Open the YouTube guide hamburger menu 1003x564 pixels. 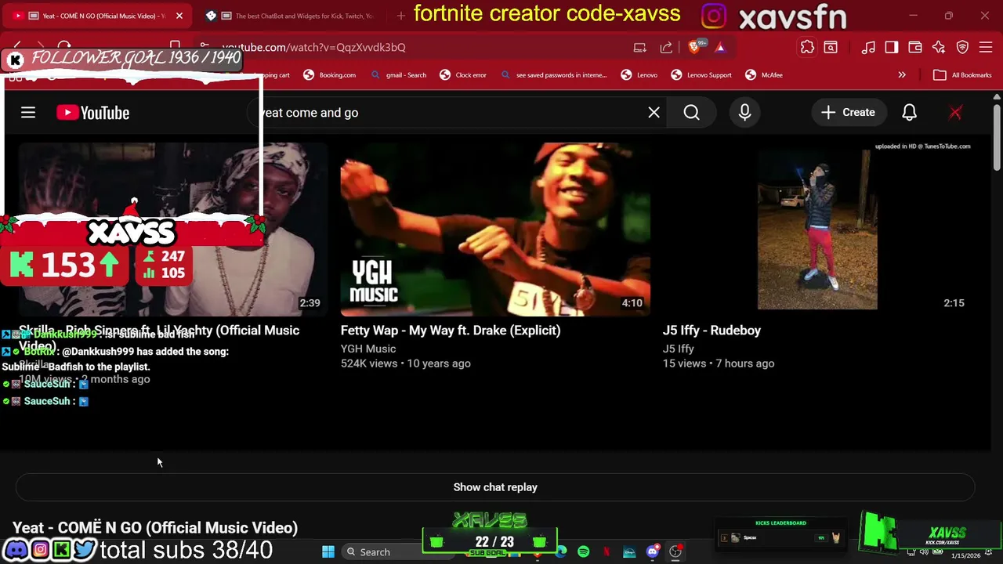click(x=28, y=113)
